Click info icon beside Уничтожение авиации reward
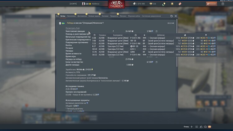 click(156, 31)
